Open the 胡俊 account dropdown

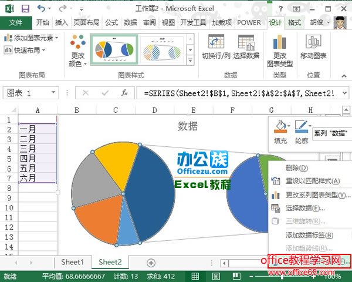click(320, 22)
